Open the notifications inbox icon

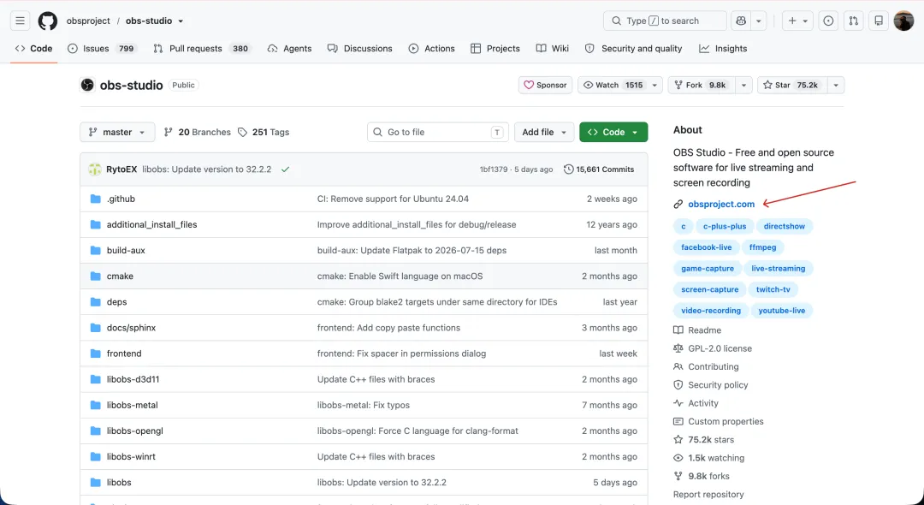click(x=879, y=21)
